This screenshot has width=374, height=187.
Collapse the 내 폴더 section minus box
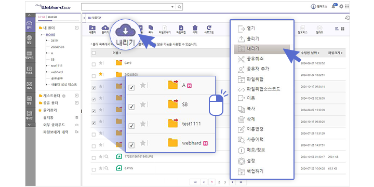(76, 28)
